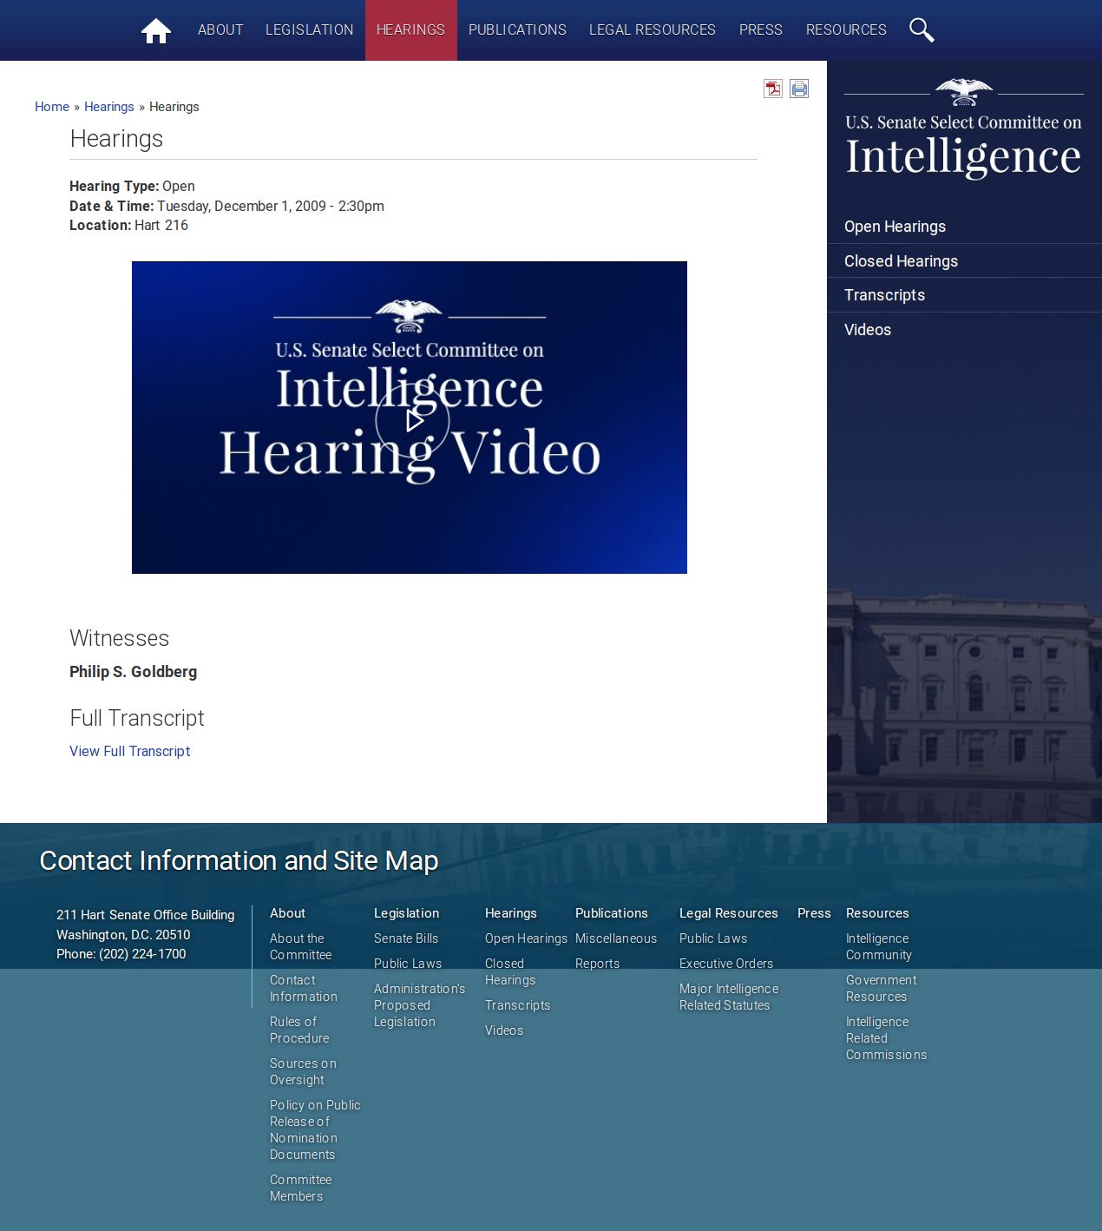The height and width of the screenshot is (1231, 1102).
Task: Select Transcripts in the sidebar
Action: click(x=884, y=295)
